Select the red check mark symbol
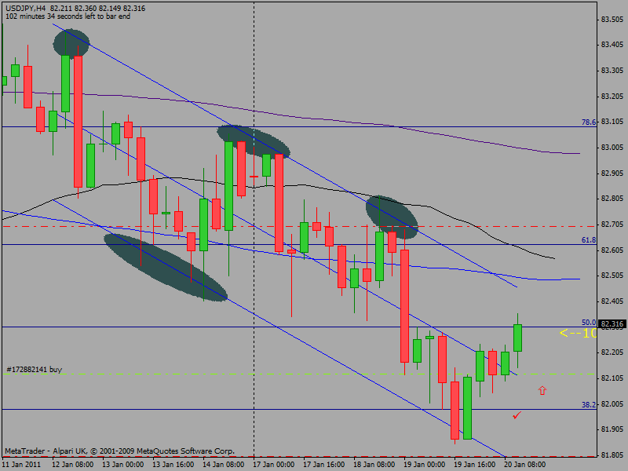The image size is (628, 471). [517, 415]
